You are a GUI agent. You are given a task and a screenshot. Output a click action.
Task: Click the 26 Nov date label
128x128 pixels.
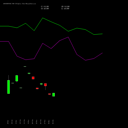41,122
